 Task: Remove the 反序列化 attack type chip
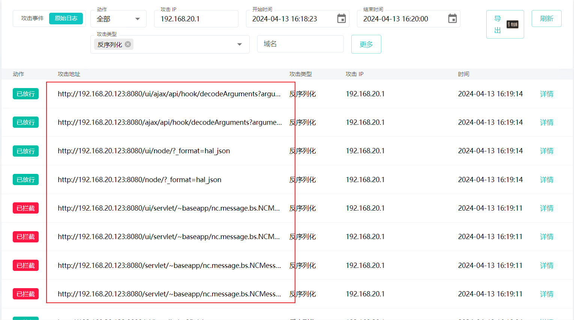(128, 44)
